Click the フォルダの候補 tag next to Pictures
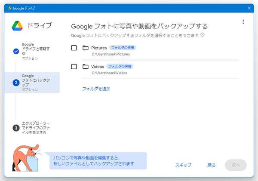This screenshot has height=181, width=258. [123, 48]
